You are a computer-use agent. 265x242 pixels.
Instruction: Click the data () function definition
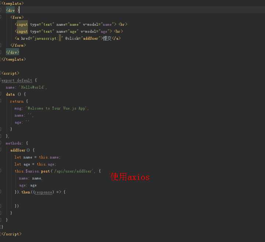click(x=16, y=95)
